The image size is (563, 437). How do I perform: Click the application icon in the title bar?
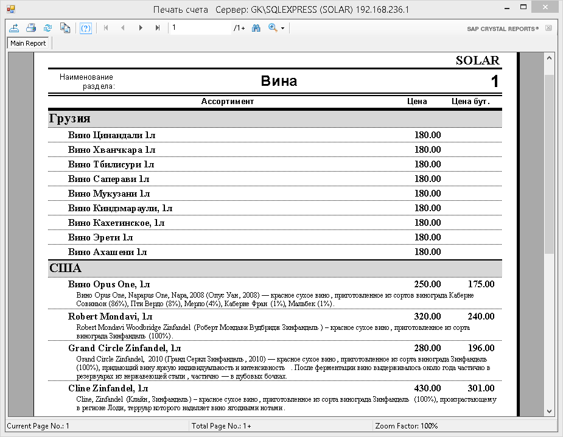coord(11,9)
